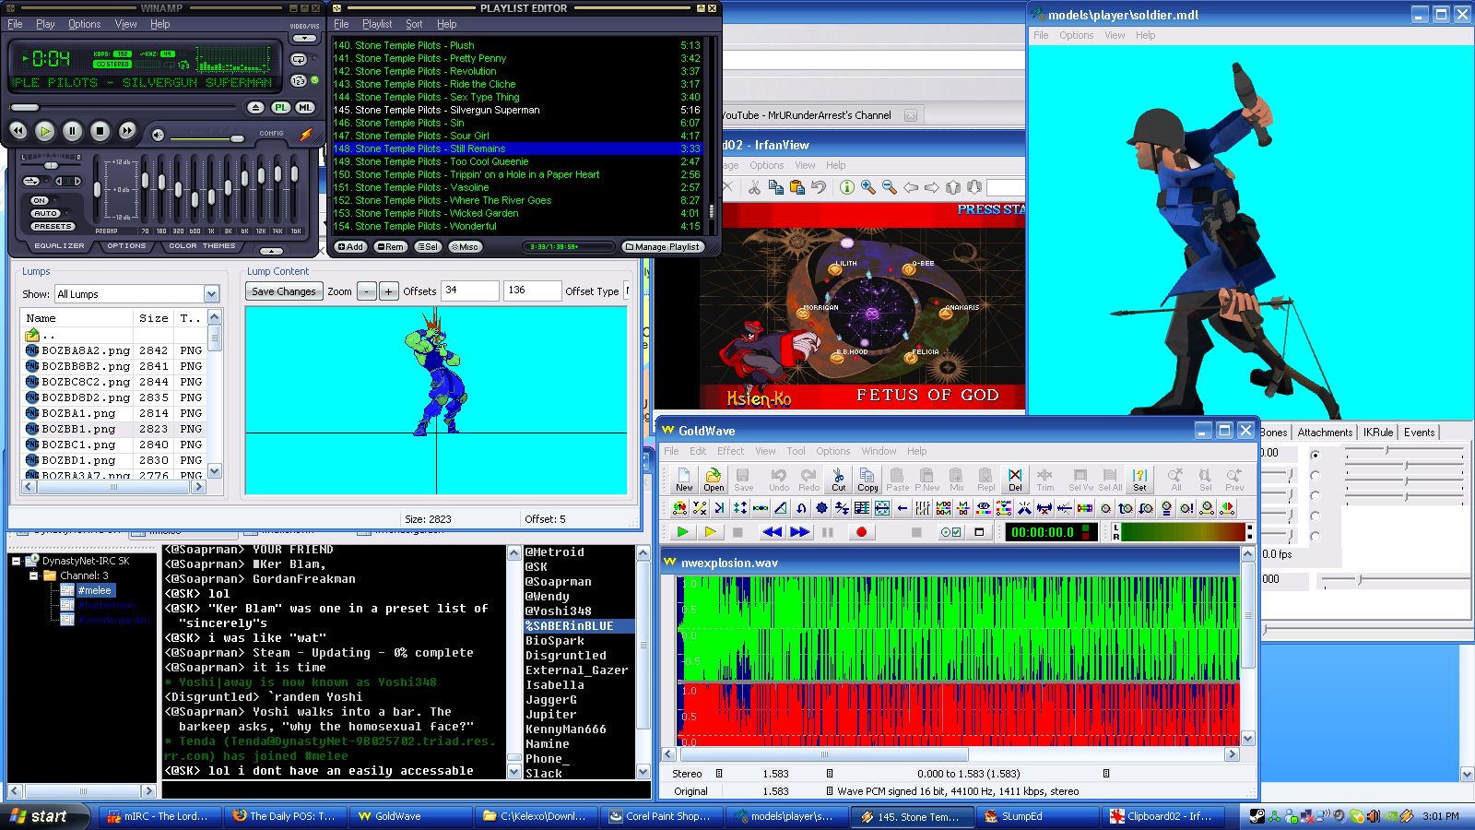Click the New button in GoldWave toolbar
Image resolution: width=1475 pixels, height=830 pixels.
pos(684,479)
